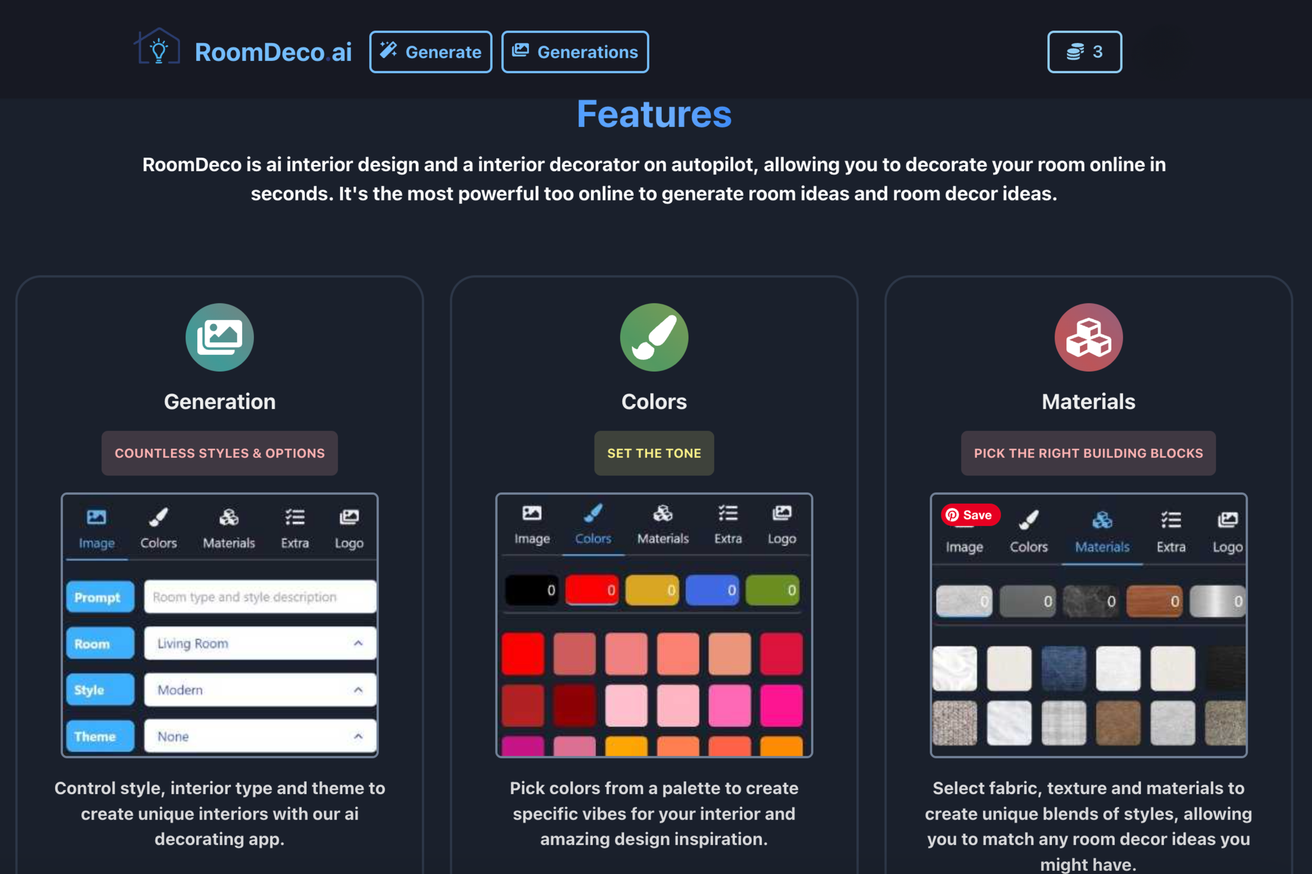1312x874 pixels.
Task: Select the blue selected color slot
Action: [x=712, y=590]
